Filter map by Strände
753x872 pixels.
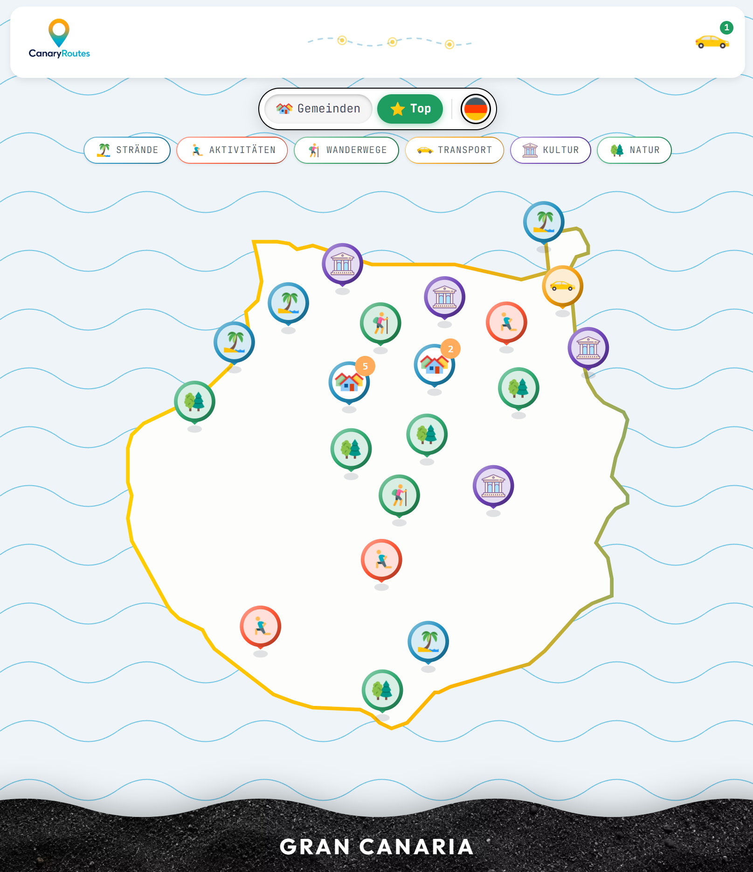[x=127, y=150]
